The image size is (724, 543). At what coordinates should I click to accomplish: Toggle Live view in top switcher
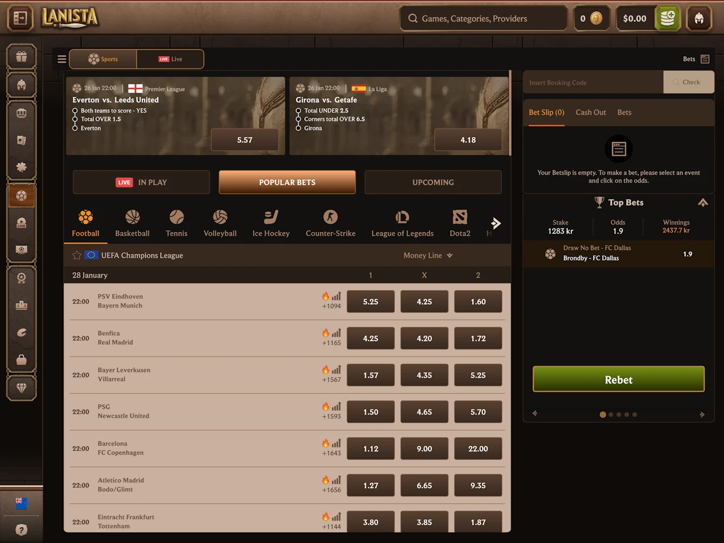pyautogui.click(x=170, y=59)
